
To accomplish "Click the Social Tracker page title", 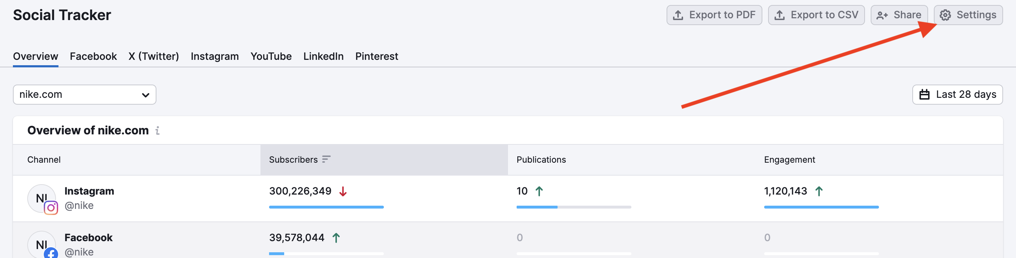I will [62, 15].
